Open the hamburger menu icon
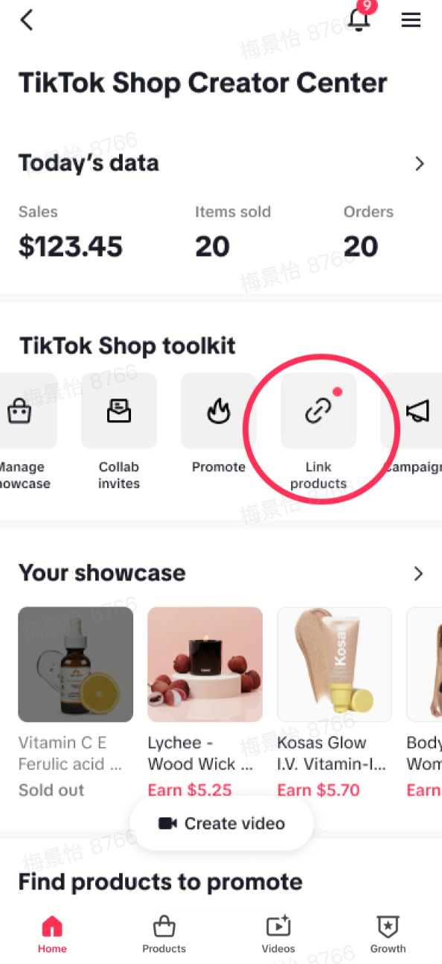The image size is (442, 964). pos(411,20)
